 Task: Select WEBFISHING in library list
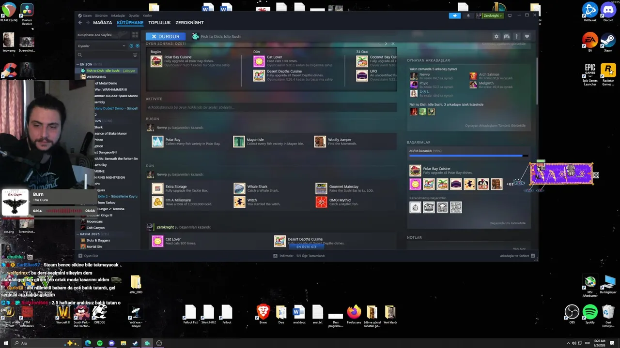(96, 77)
